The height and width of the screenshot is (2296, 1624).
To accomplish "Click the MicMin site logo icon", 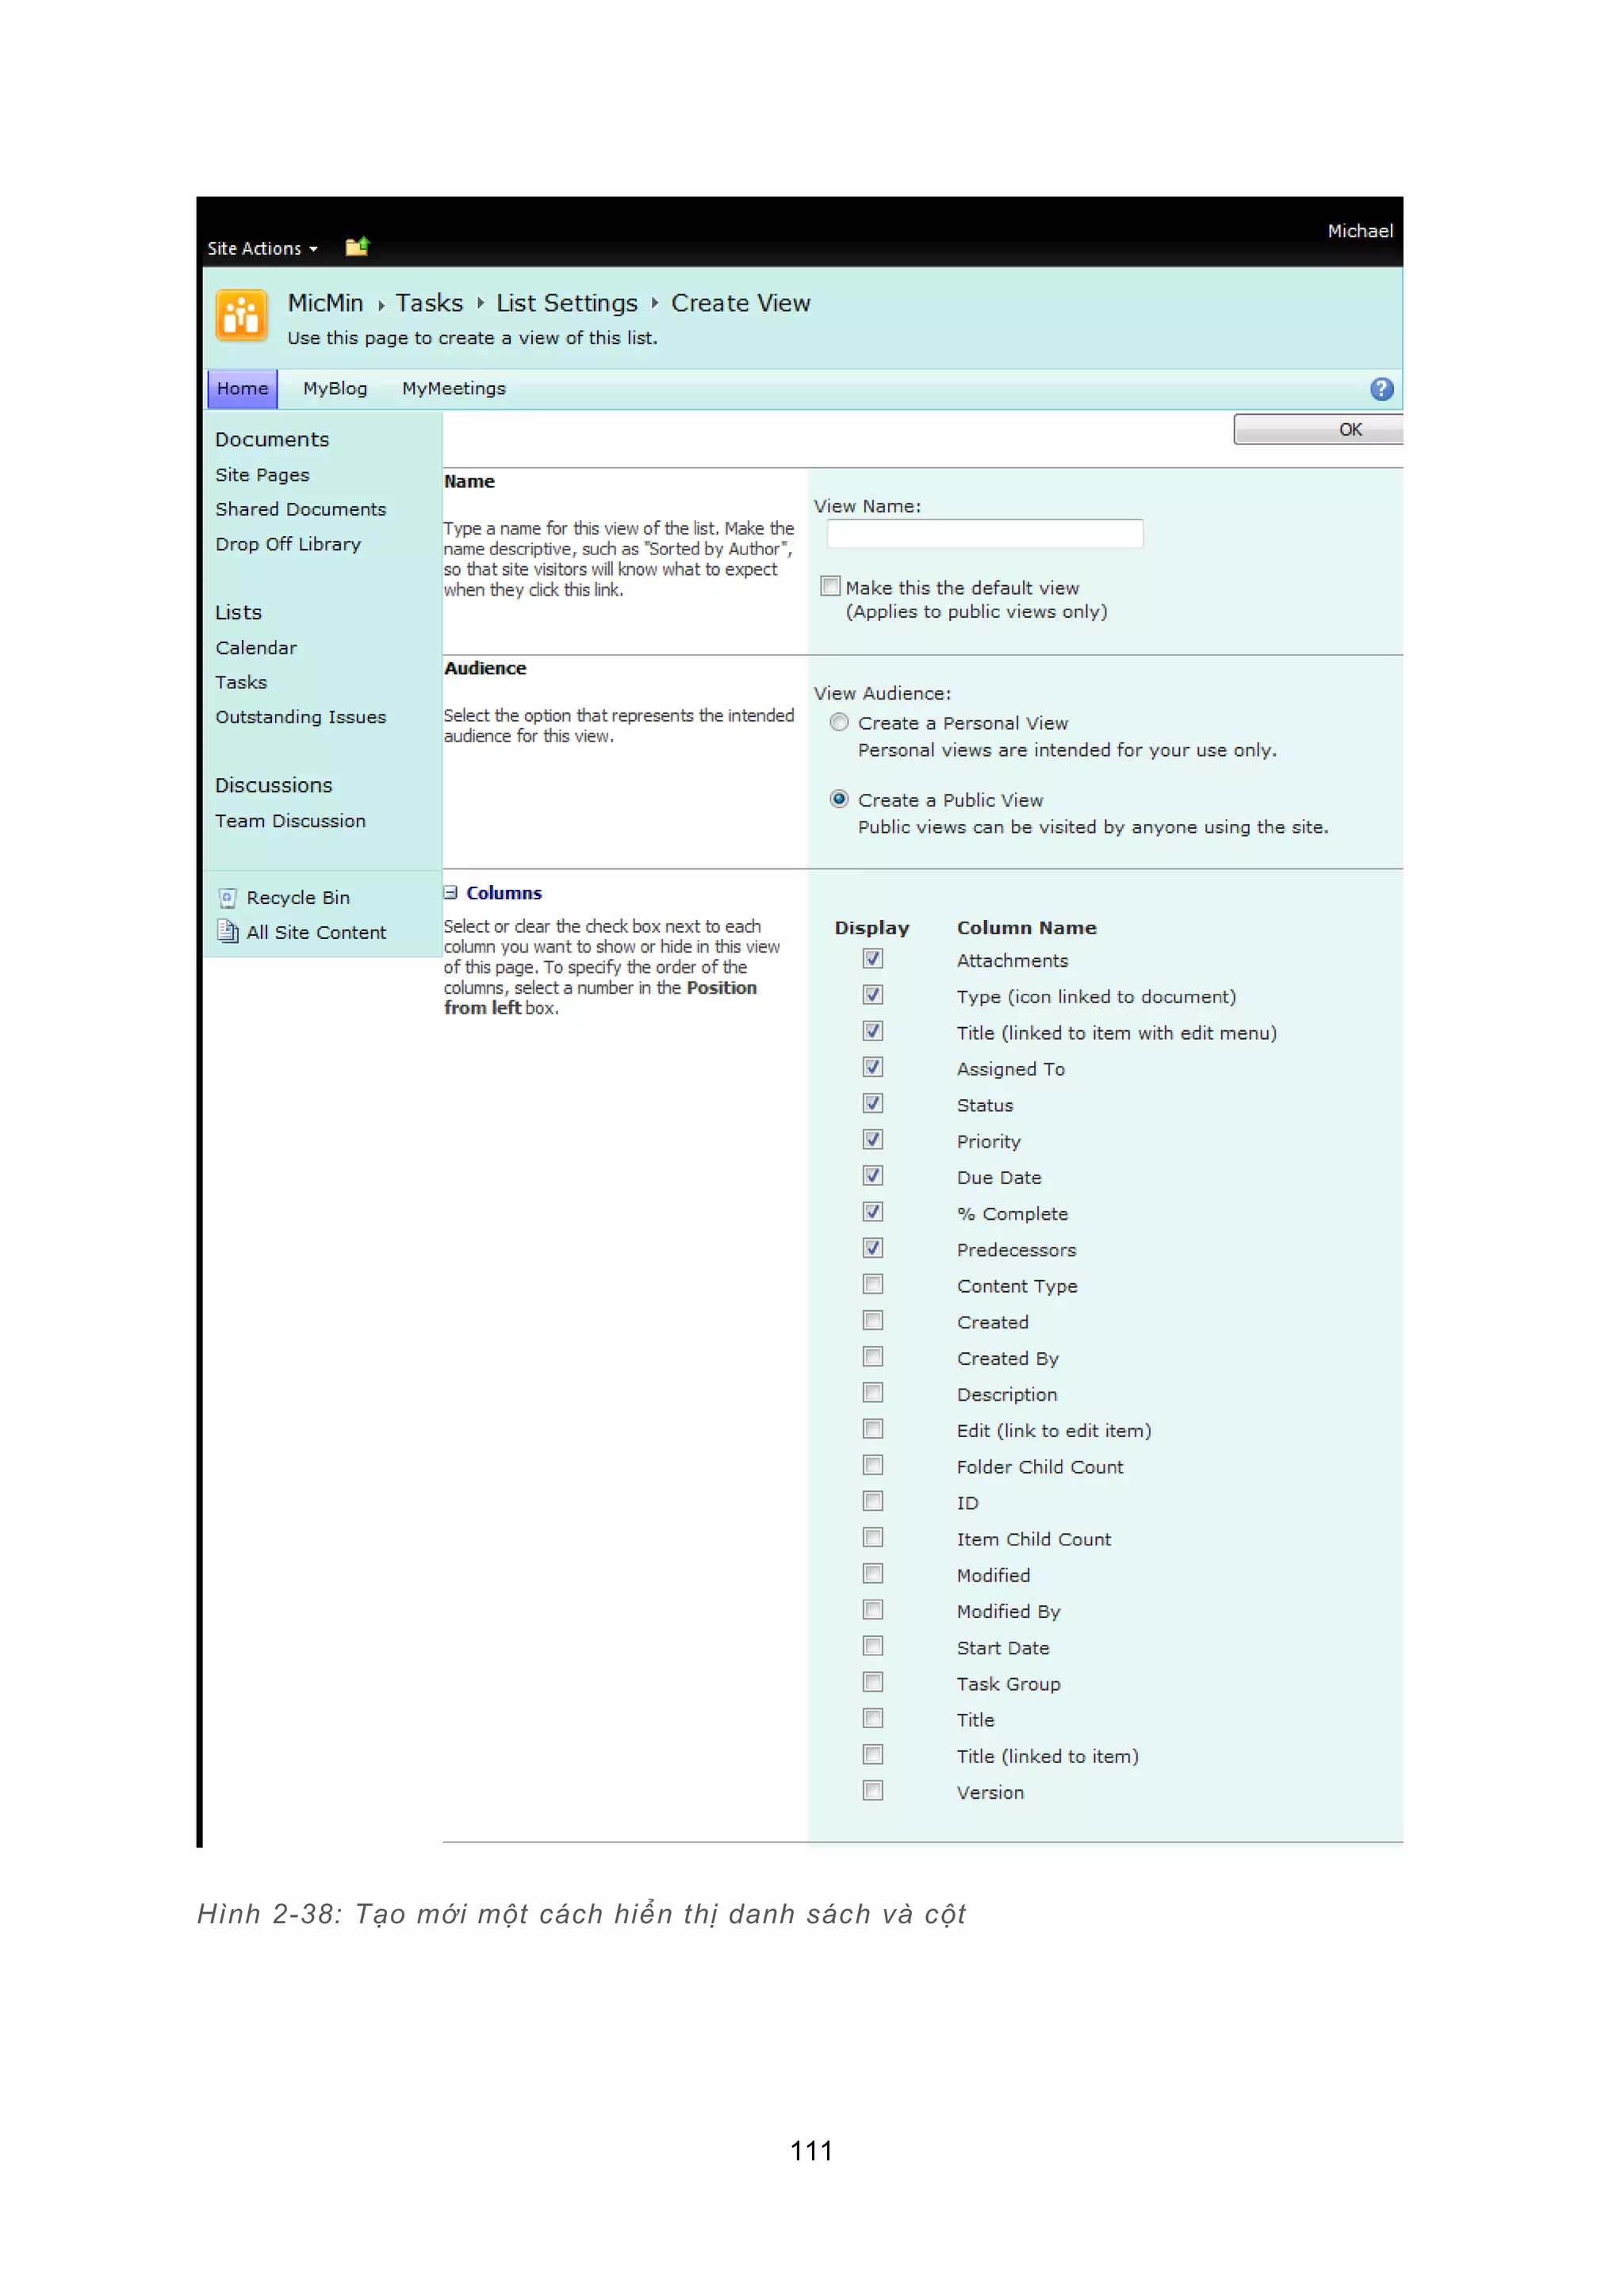I will [x=241, y=316].
